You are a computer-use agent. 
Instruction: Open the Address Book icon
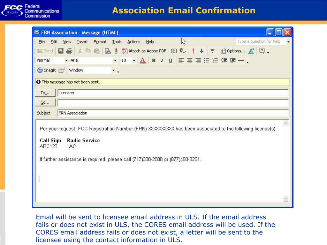[174, 51]
